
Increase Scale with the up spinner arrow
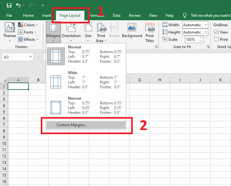point(201,38)
